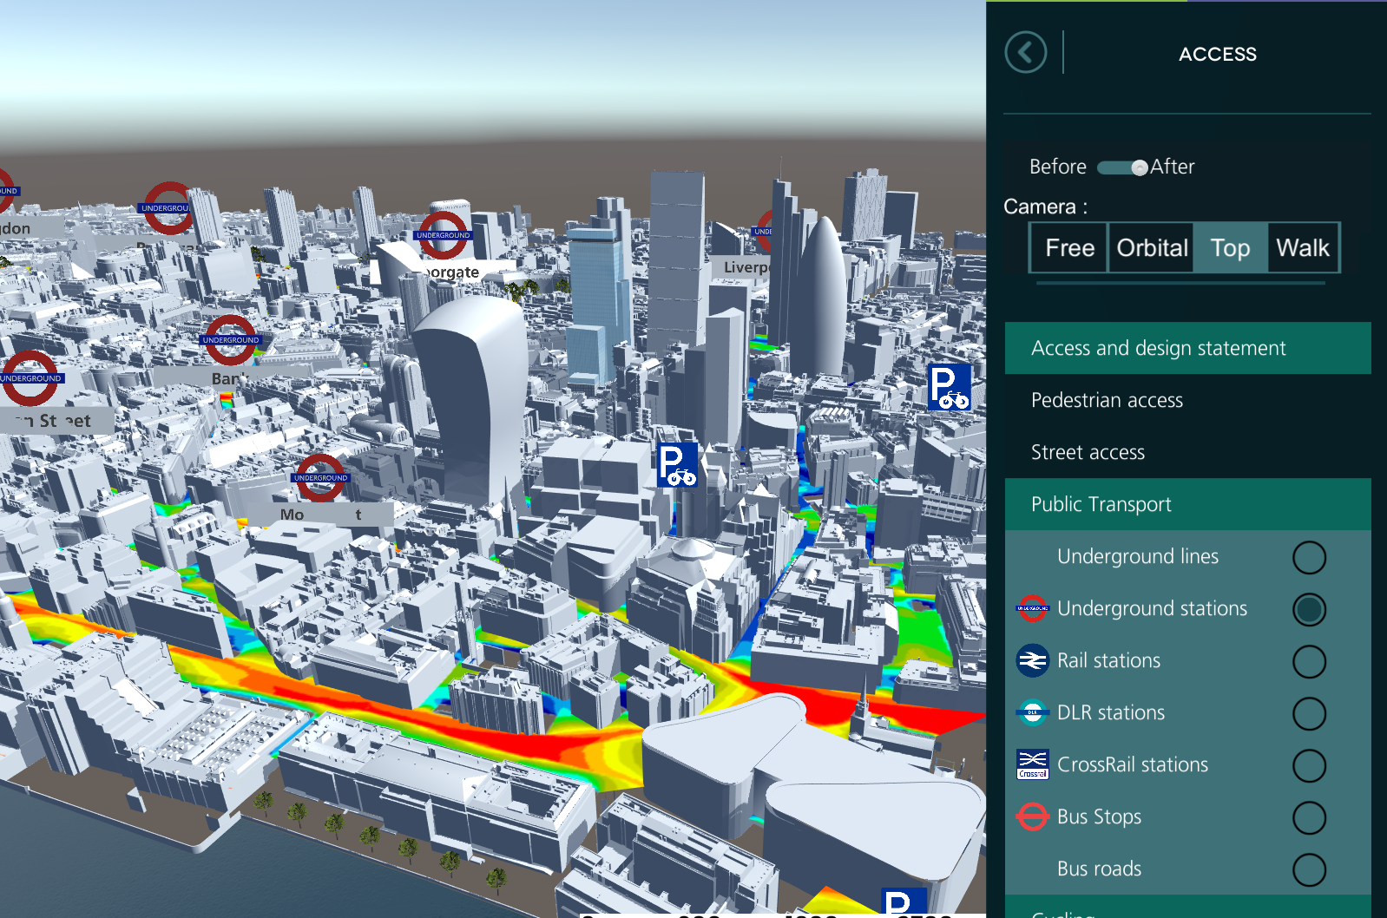Click the DLR stations logo icon
Viewport: 1387px width, 918px height.
point(1032,712)
